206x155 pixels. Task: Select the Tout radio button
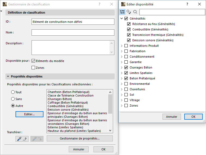(x=13, y=92)
